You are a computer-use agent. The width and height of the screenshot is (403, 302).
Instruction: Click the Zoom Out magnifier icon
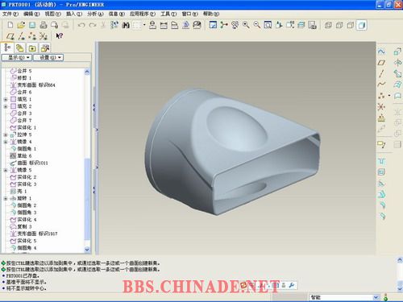point(257,25)
